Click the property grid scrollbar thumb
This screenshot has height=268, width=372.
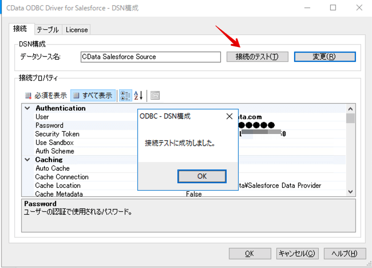click(x=350, y=118)
